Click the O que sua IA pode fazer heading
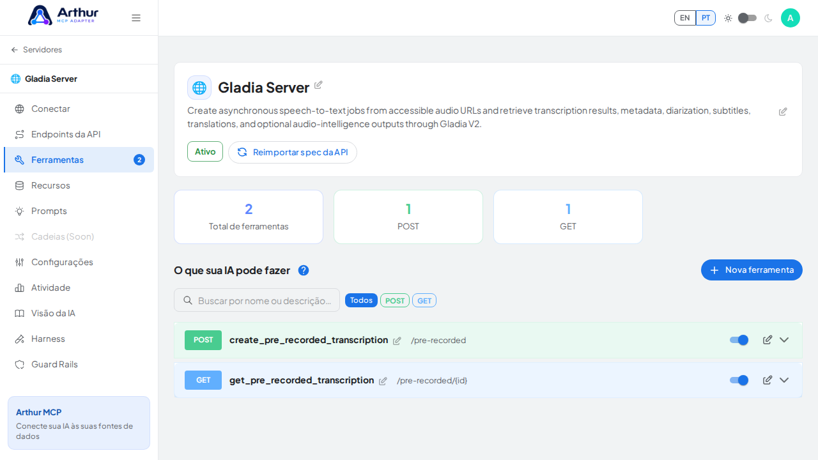Image resolution: width=818 pixels, height=460 pixels. click(232, 270)
